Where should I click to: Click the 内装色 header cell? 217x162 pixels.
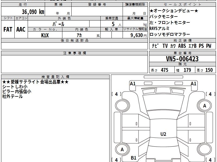click(x=82, y=29)
